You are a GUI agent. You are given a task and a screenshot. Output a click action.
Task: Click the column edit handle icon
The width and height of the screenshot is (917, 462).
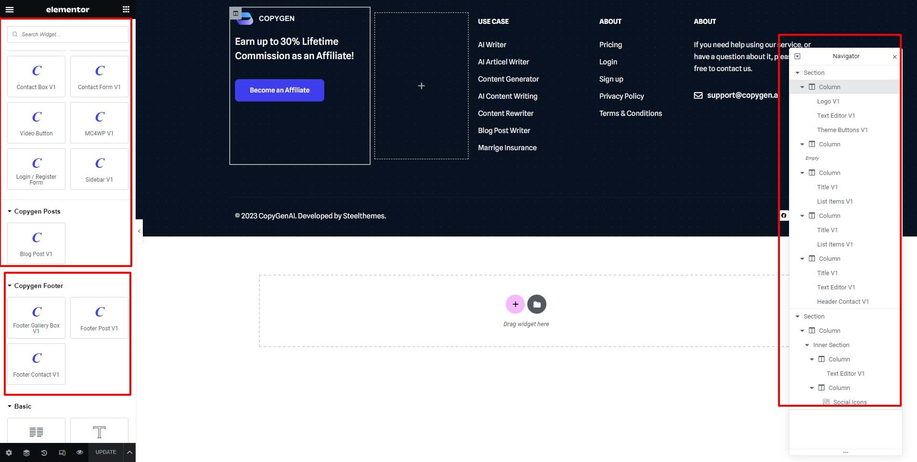pos(235,13)
